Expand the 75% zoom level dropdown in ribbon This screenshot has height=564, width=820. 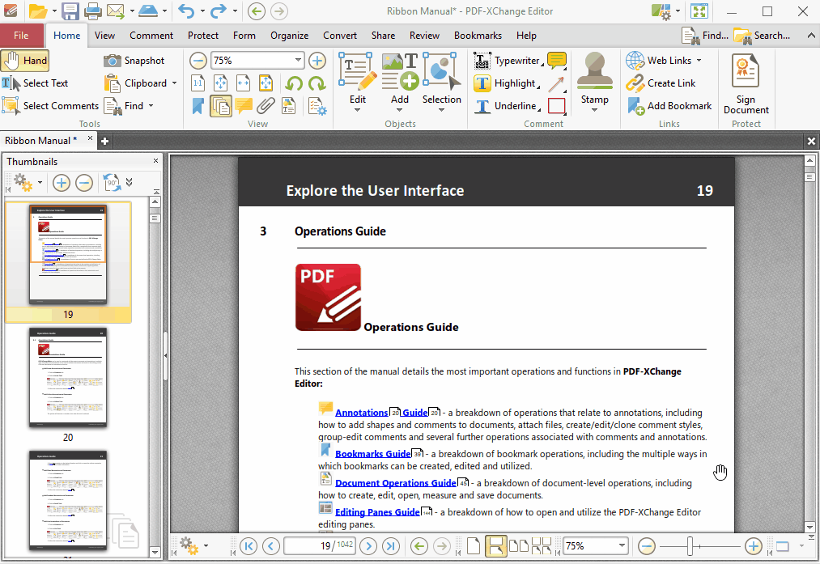pos(298,61)
